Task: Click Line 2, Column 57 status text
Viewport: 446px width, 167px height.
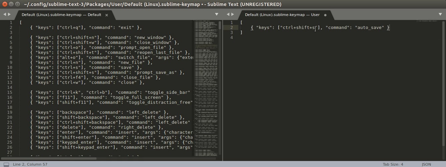Action: click(x=30, y=164)
